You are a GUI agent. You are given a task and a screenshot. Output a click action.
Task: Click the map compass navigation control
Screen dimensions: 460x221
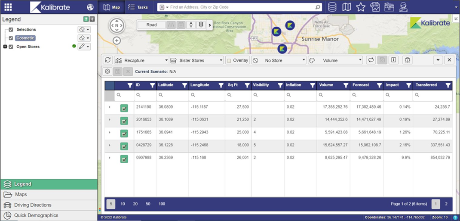[x=117, y=25]
